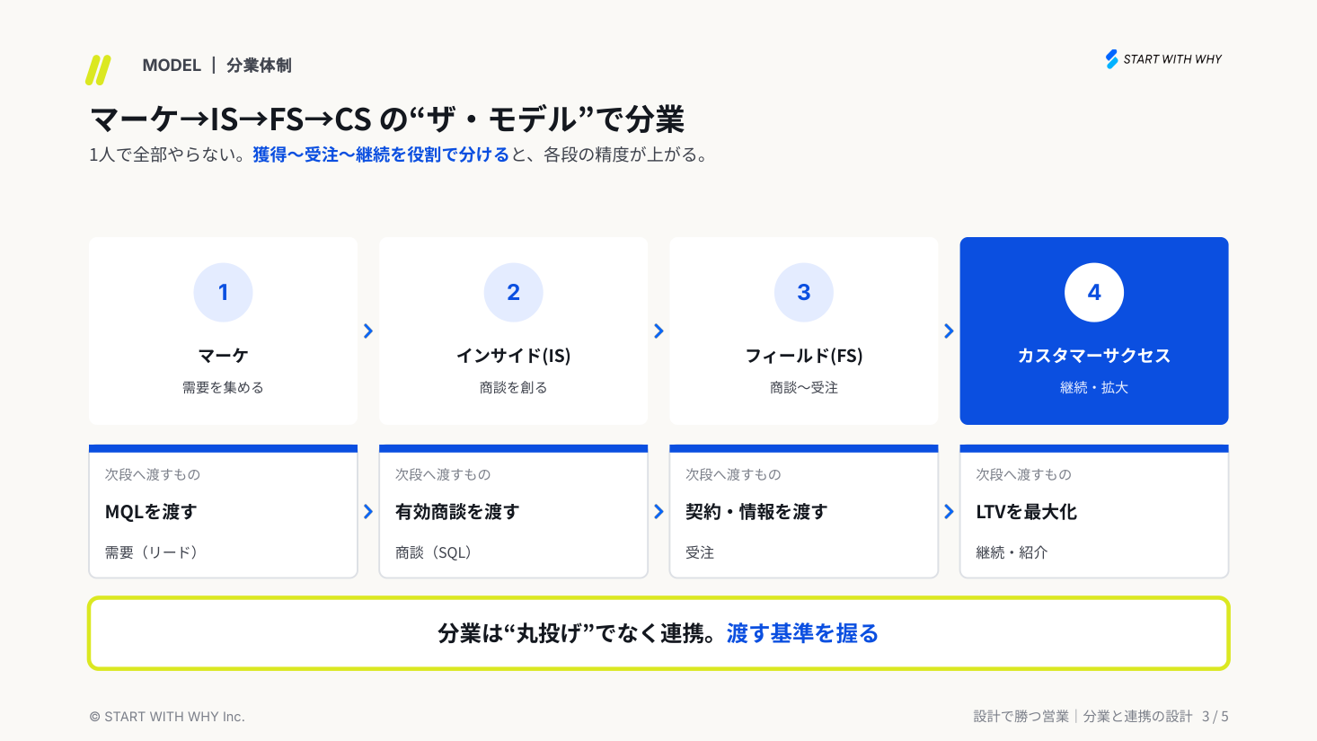Click the MQLを渡す heading
Image resolution: width=1317 pixels, height=741 pixels.
click(151, 512)
